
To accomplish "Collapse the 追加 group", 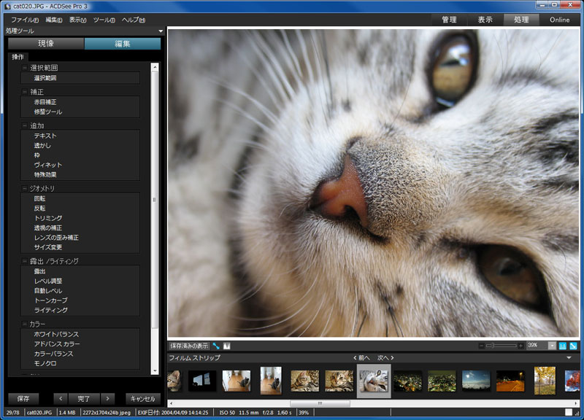I will click(25, 125).
